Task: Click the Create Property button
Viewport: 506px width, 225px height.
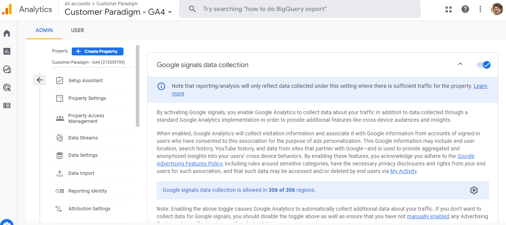Action: point(97,51)
